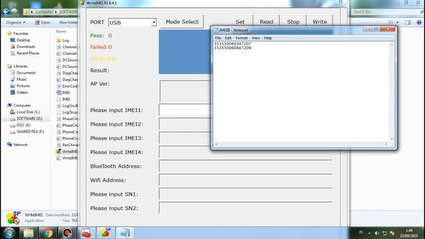Open Notepad File menu
The width and height of the screenshot is (425, 239).
(x=218, y=38)
